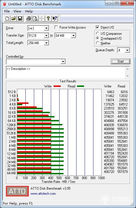The width and height of the screenshot is (136, 208).
Task: Open the View menu
Action: pos(17,11)
